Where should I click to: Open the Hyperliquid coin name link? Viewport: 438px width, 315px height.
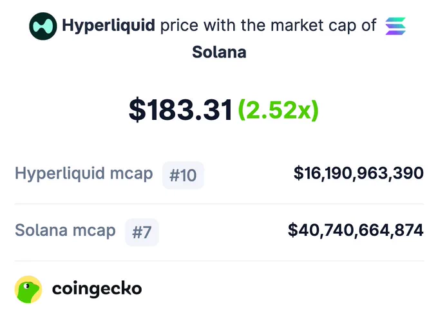(108, 25)
